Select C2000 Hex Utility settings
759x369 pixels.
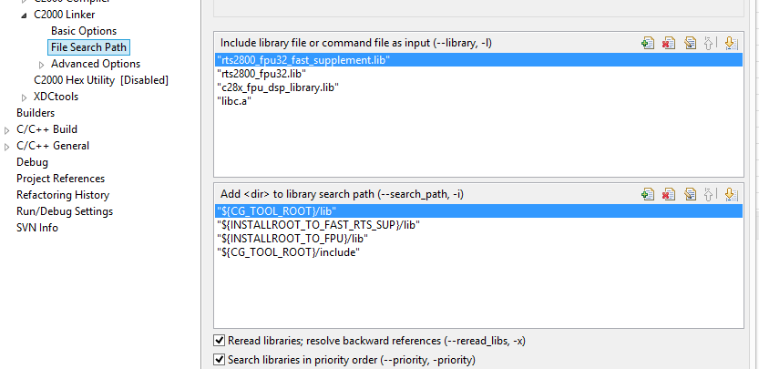[100, 80]
